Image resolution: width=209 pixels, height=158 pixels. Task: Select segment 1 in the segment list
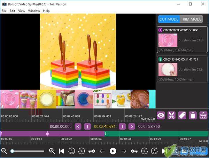[182, 40]
